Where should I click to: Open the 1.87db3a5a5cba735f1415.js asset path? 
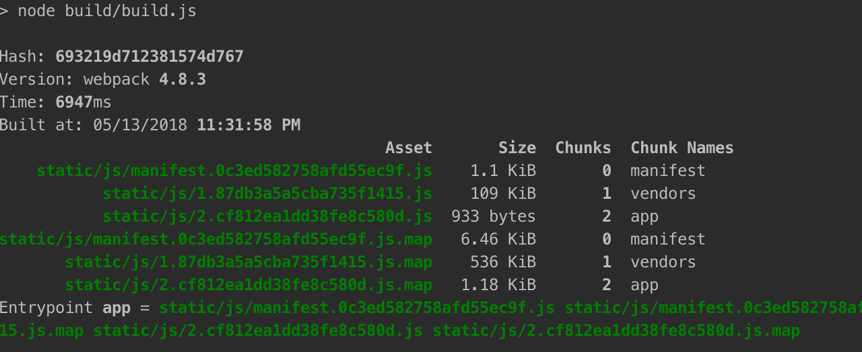[267, 193]
